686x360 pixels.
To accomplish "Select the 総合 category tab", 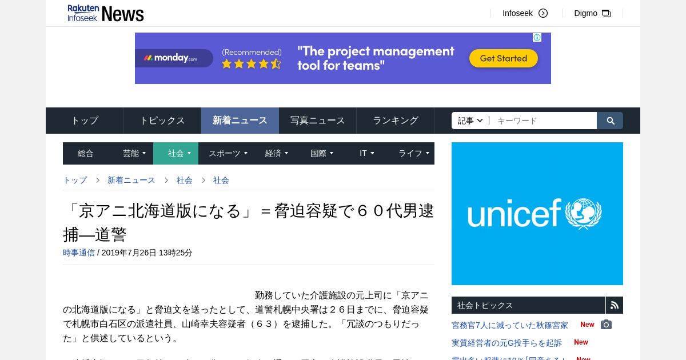I will [86, 153].
